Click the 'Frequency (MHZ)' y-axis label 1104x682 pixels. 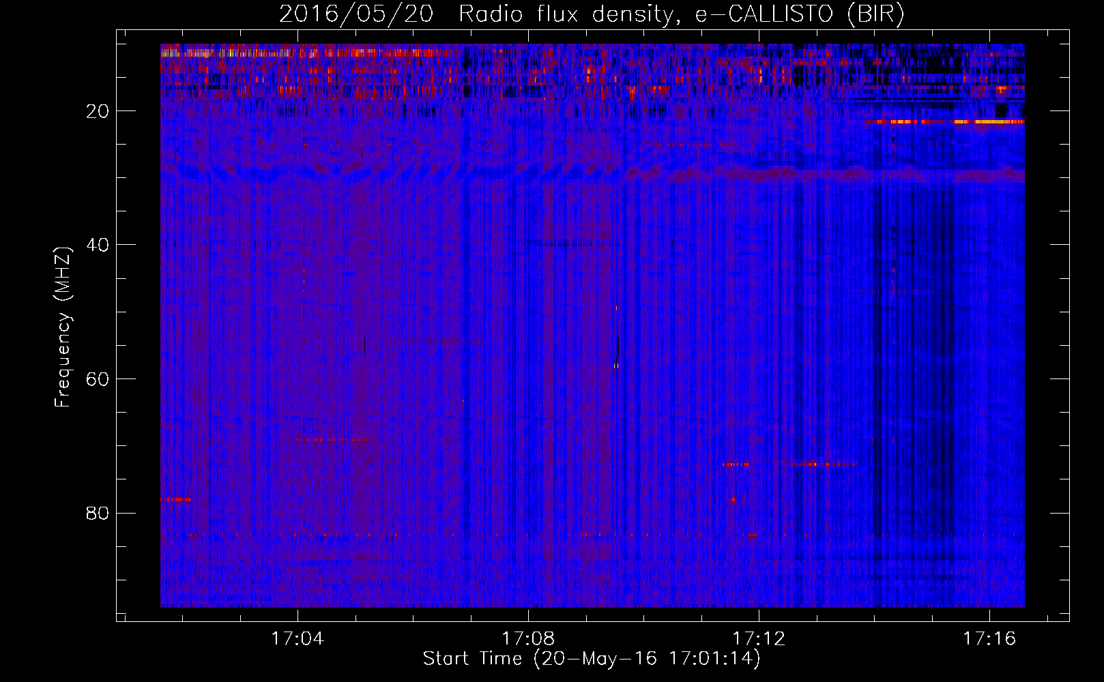63,327
